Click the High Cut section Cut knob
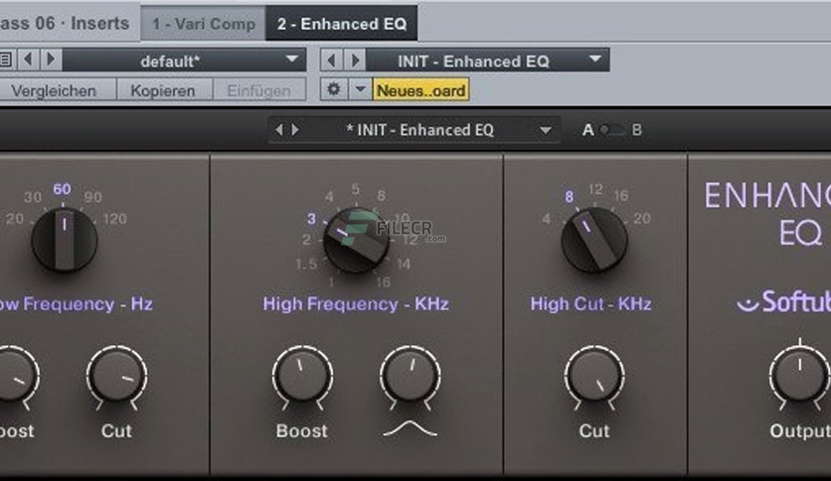Image resolution: width=831 pixels, height=481 pixels. (x=594, y=376)
